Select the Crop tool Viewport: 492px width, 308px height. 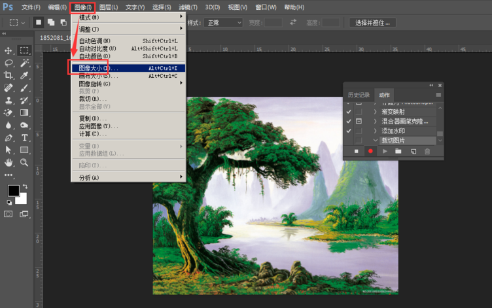click(9, 75)
